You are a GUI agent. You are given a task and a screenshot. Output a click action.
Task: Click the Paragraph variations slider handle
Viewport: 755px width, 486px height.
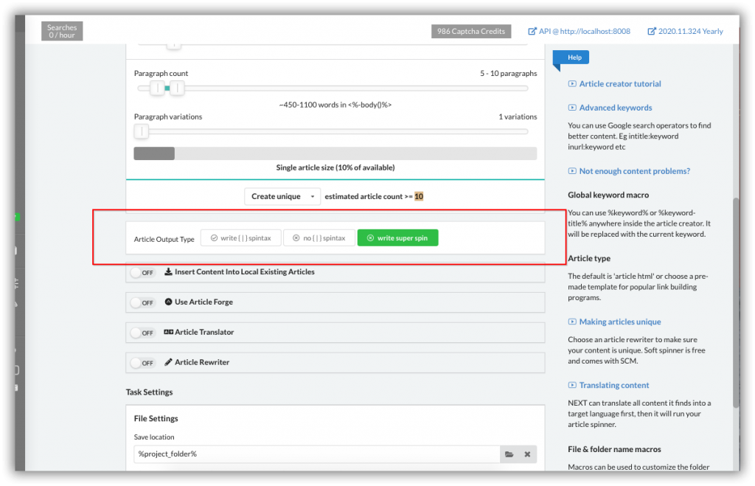coord(142,131)
